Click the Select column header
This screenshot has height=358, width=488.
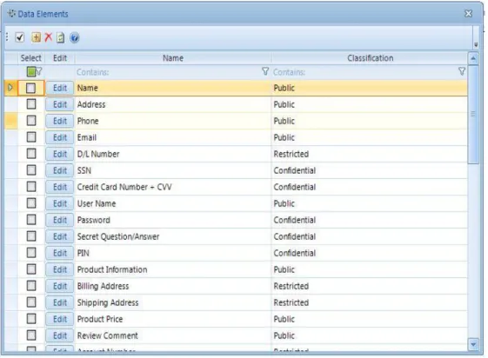30,58
